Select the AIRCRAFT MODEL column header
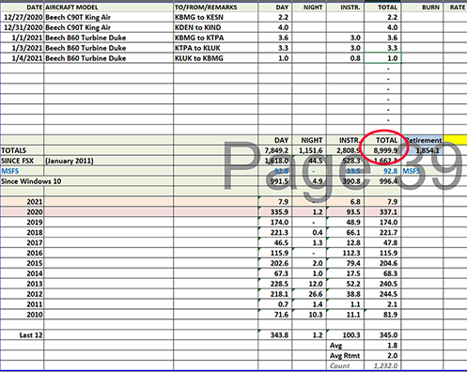This screenshot has height=372, width=467. tap(109, 8)
